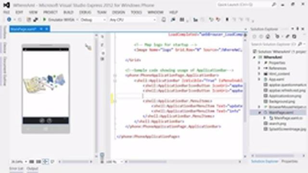Open the WINDOW menu
This screenshot has width=308, height=173.
point(155,12)
